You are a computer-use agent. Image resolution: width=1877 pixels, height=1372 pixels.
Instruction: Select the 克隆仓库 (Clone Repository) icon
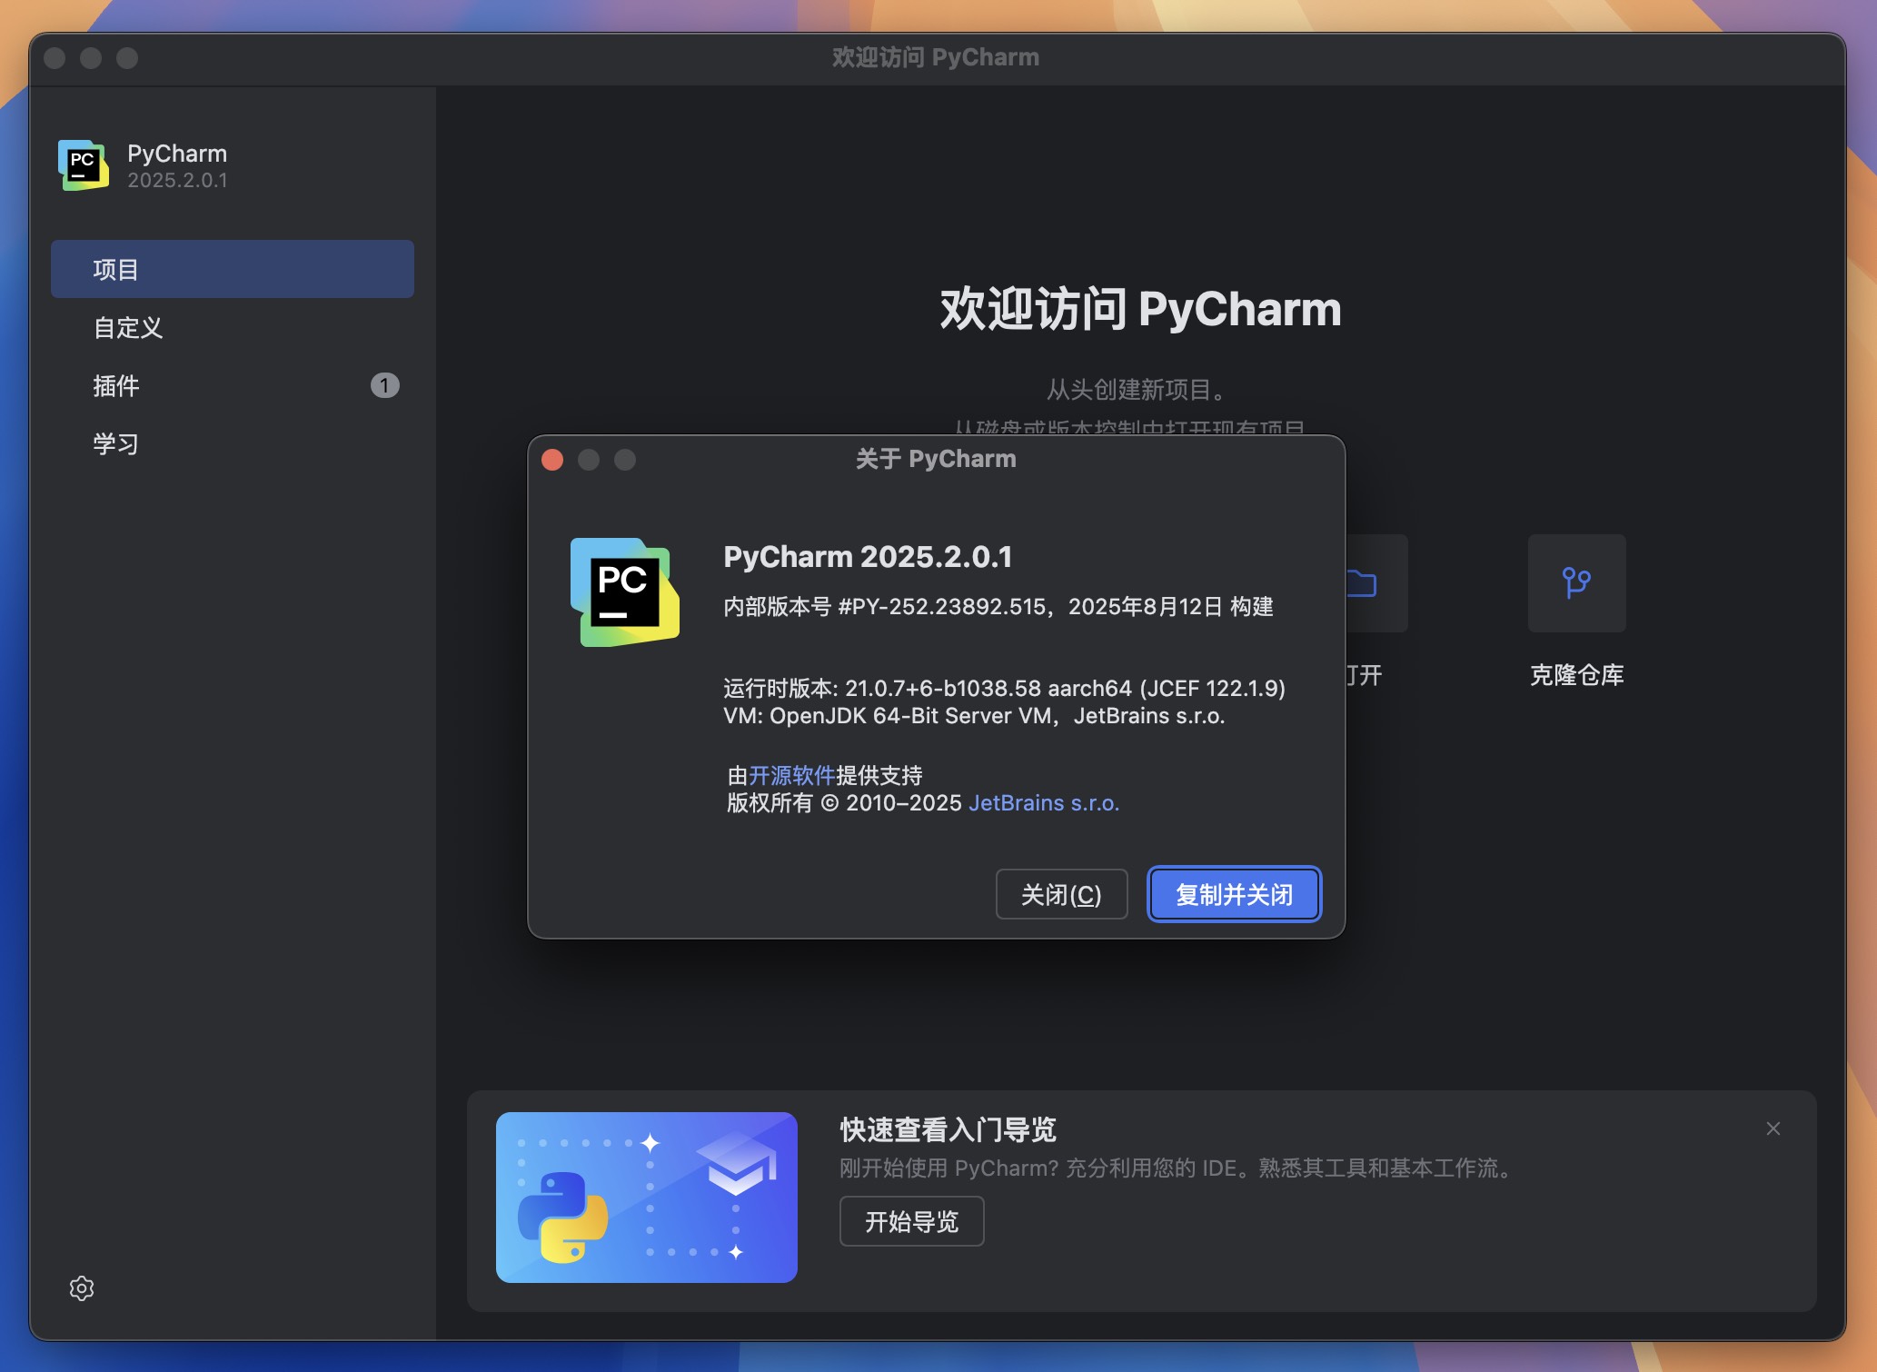coord(1576,584)
